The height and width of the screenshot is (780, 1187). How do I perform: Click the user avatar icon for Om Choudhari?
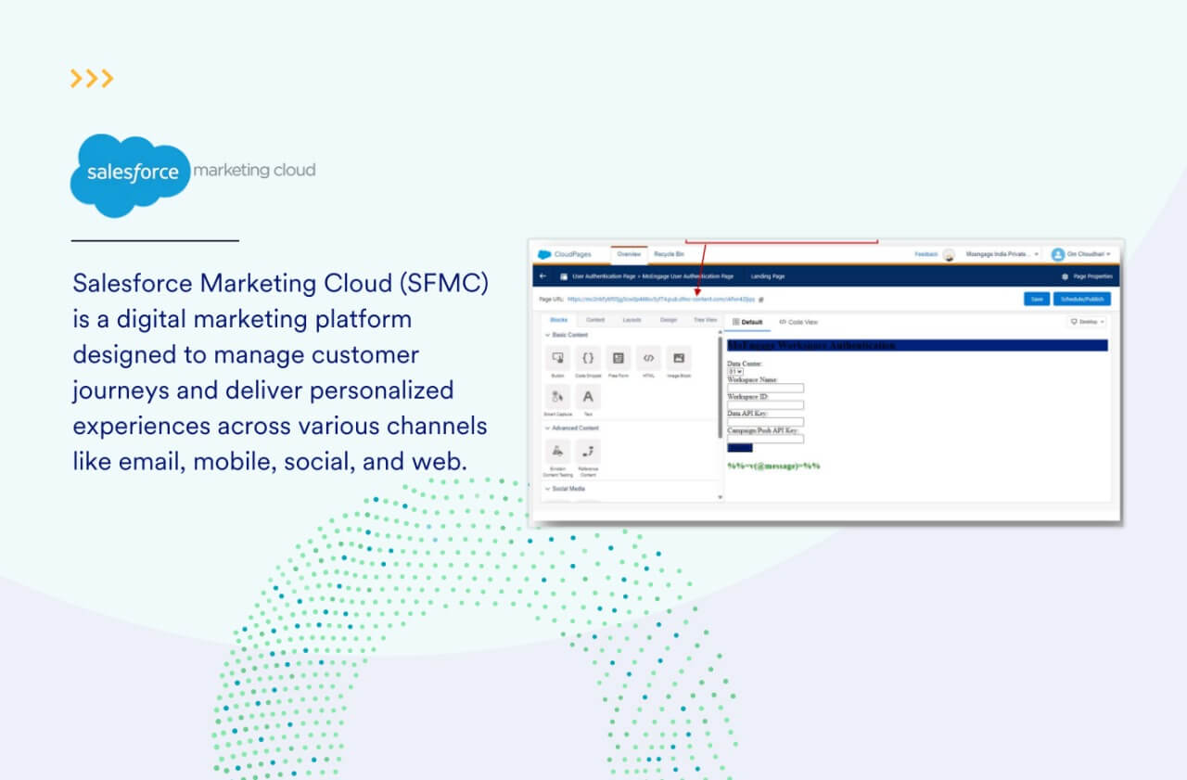[1058, 254]
